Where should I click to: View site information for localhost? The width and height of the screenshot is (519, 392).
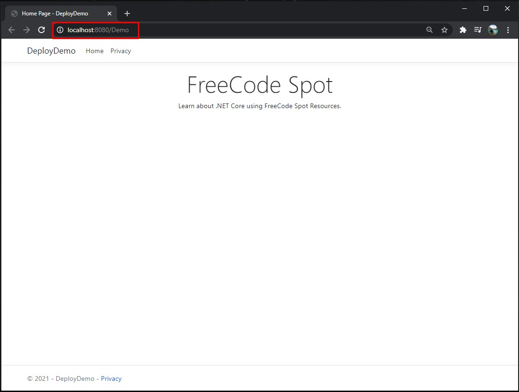[60, 30]
